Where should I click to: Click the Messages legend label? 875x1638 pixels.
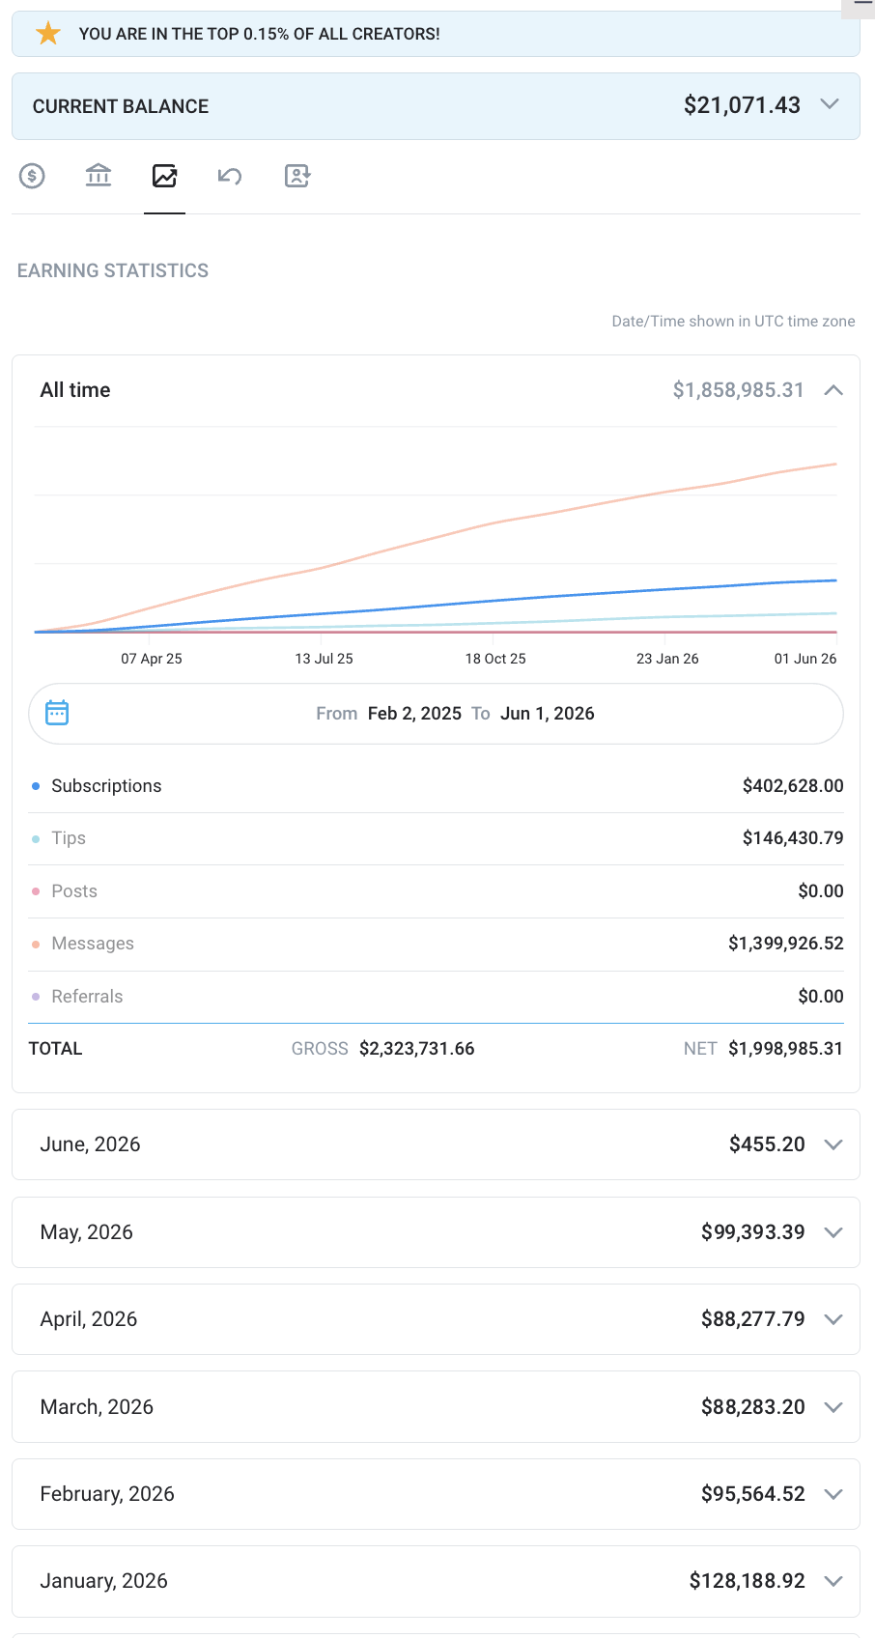[93, 944]
